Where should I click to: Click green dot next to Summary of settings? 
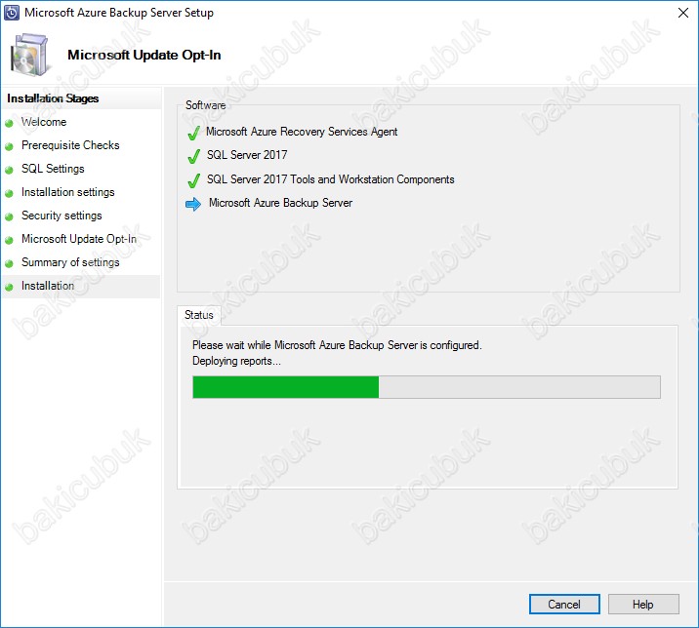click(x=9, y=263)
